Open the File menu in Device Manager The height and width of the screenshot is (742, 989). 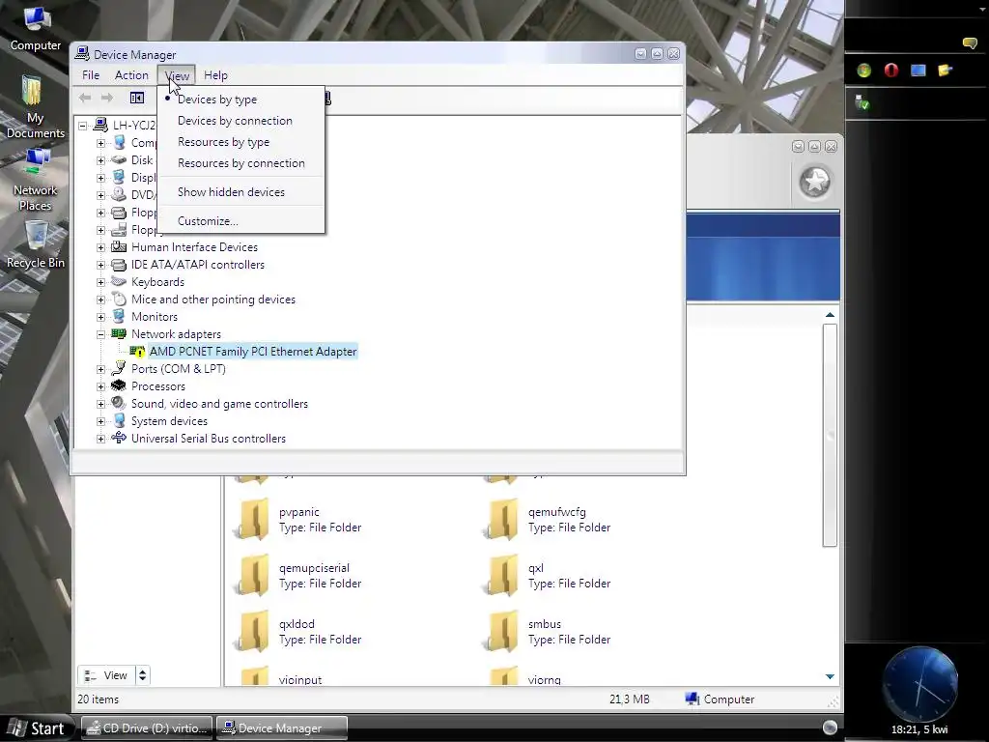pyautogui.click(x=90, y=75)
